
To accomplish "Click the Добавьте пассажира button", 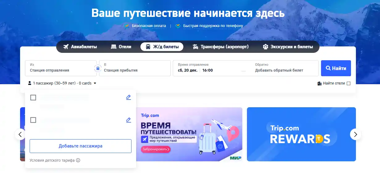I will [81, 146].
